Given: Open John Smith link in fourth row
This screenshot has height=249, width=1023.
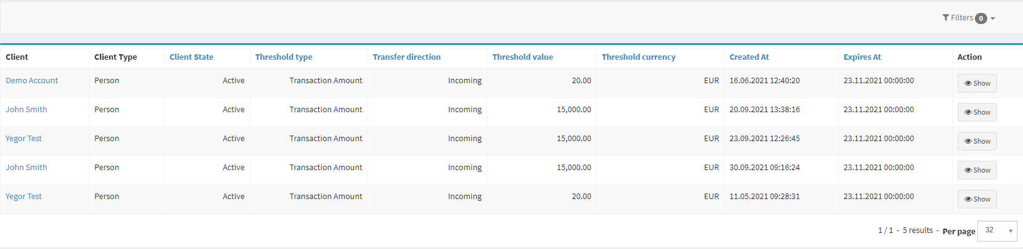Looking at the screenshot, I should point(27,168).
